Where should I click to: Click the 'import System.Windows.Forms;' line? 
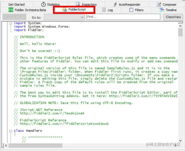coord(42,27)
